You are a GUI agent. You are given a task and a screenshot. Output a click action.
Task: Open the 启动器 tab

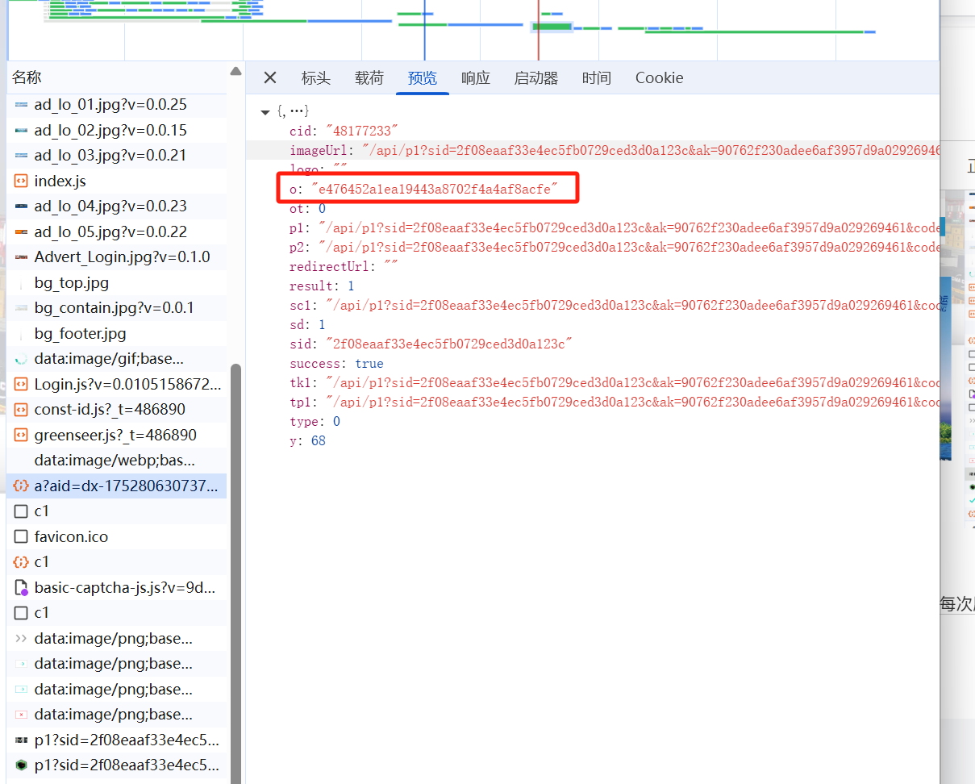tap(536, 78)
